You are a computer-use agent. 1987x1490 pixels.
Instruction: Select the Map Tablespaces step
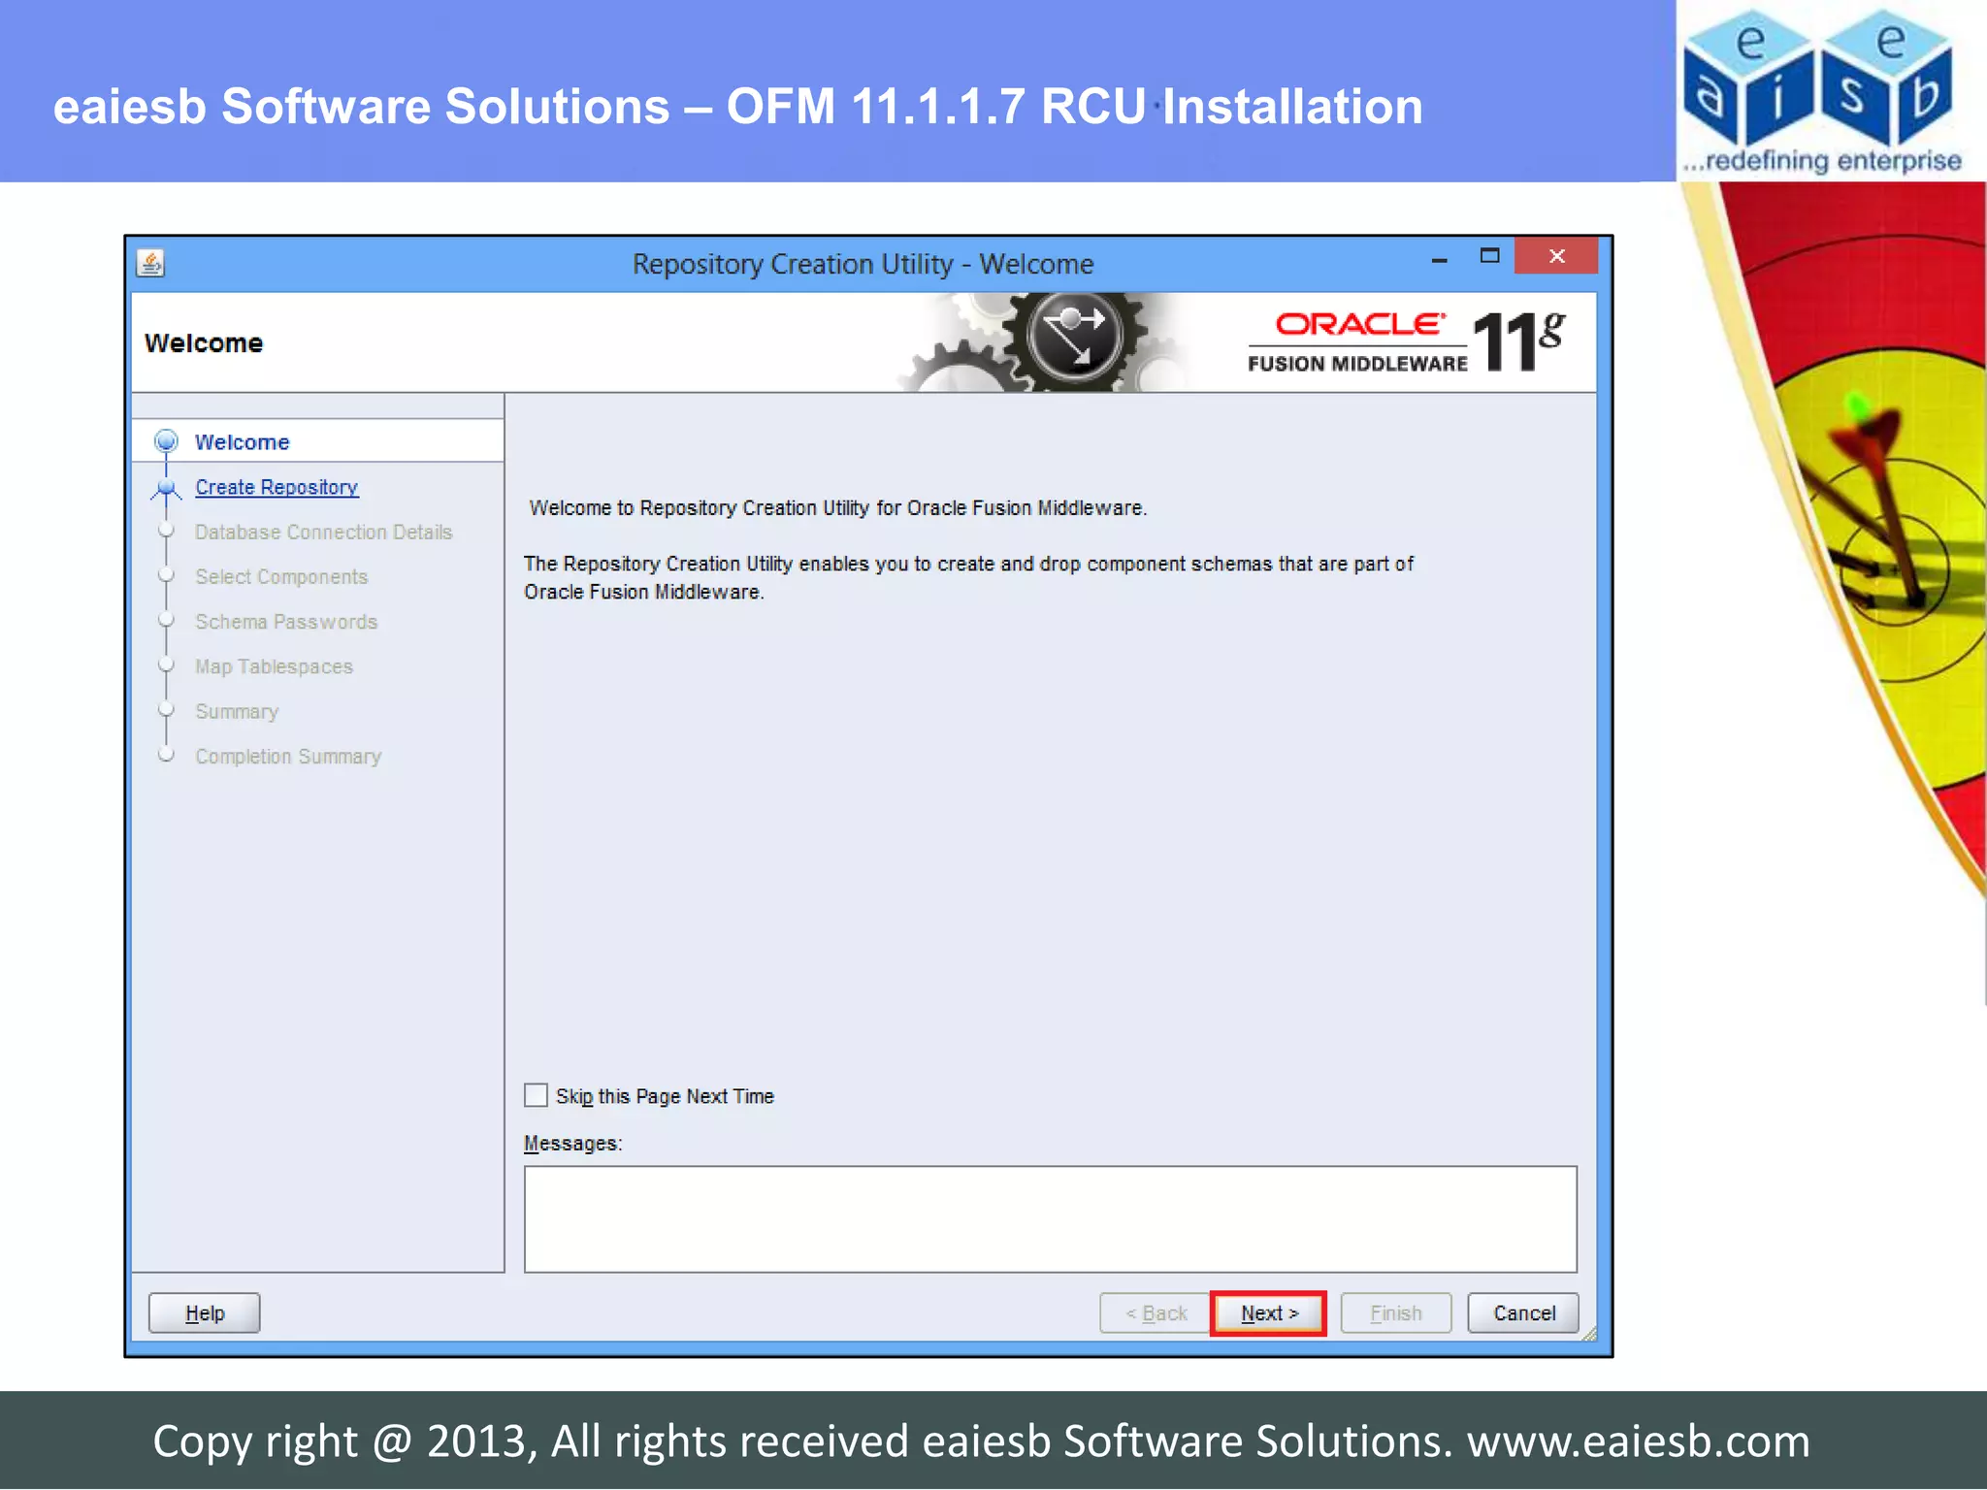pyautogui.click(x=274, y=666)
